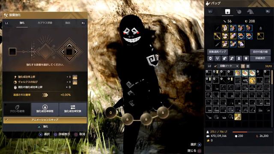Click 強化成功率交換 button
This screenshot has width=274, height=154.
point(73,109)
